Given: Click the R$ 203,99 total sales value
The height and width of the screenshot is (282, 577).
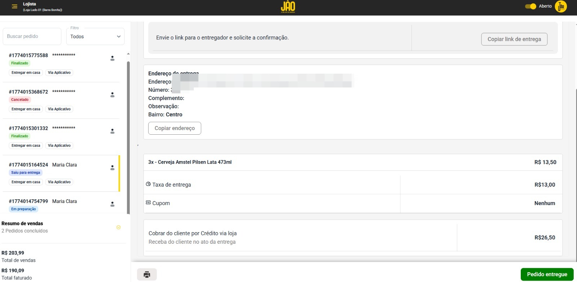Looking at the screenshot, I should click(x=13, y=253).
